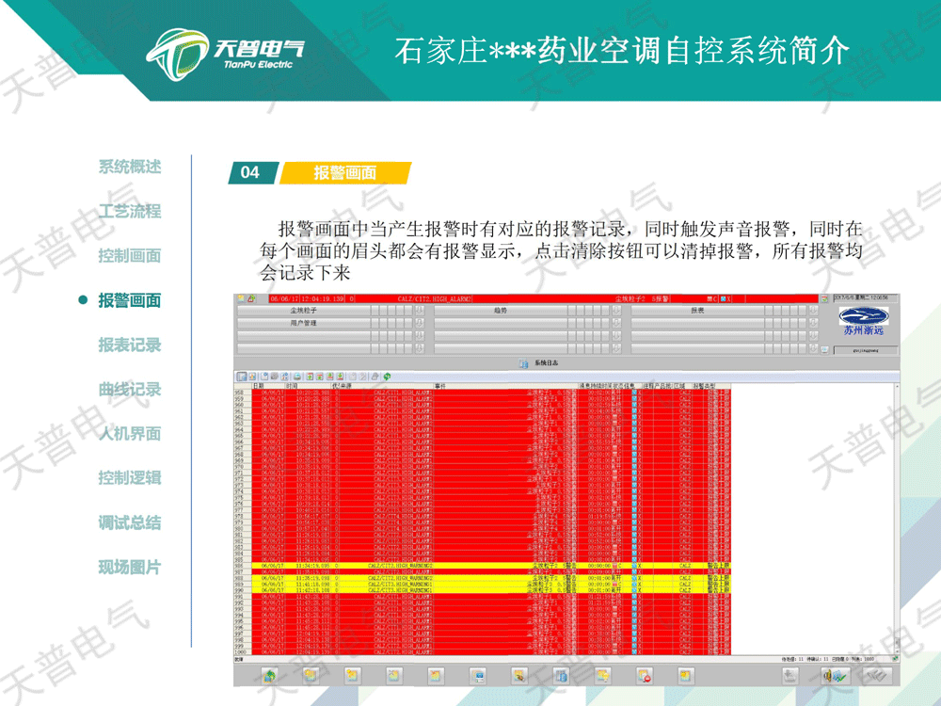Click the 时间 column header
941x706 pixels.
click(x=308, y=386)
